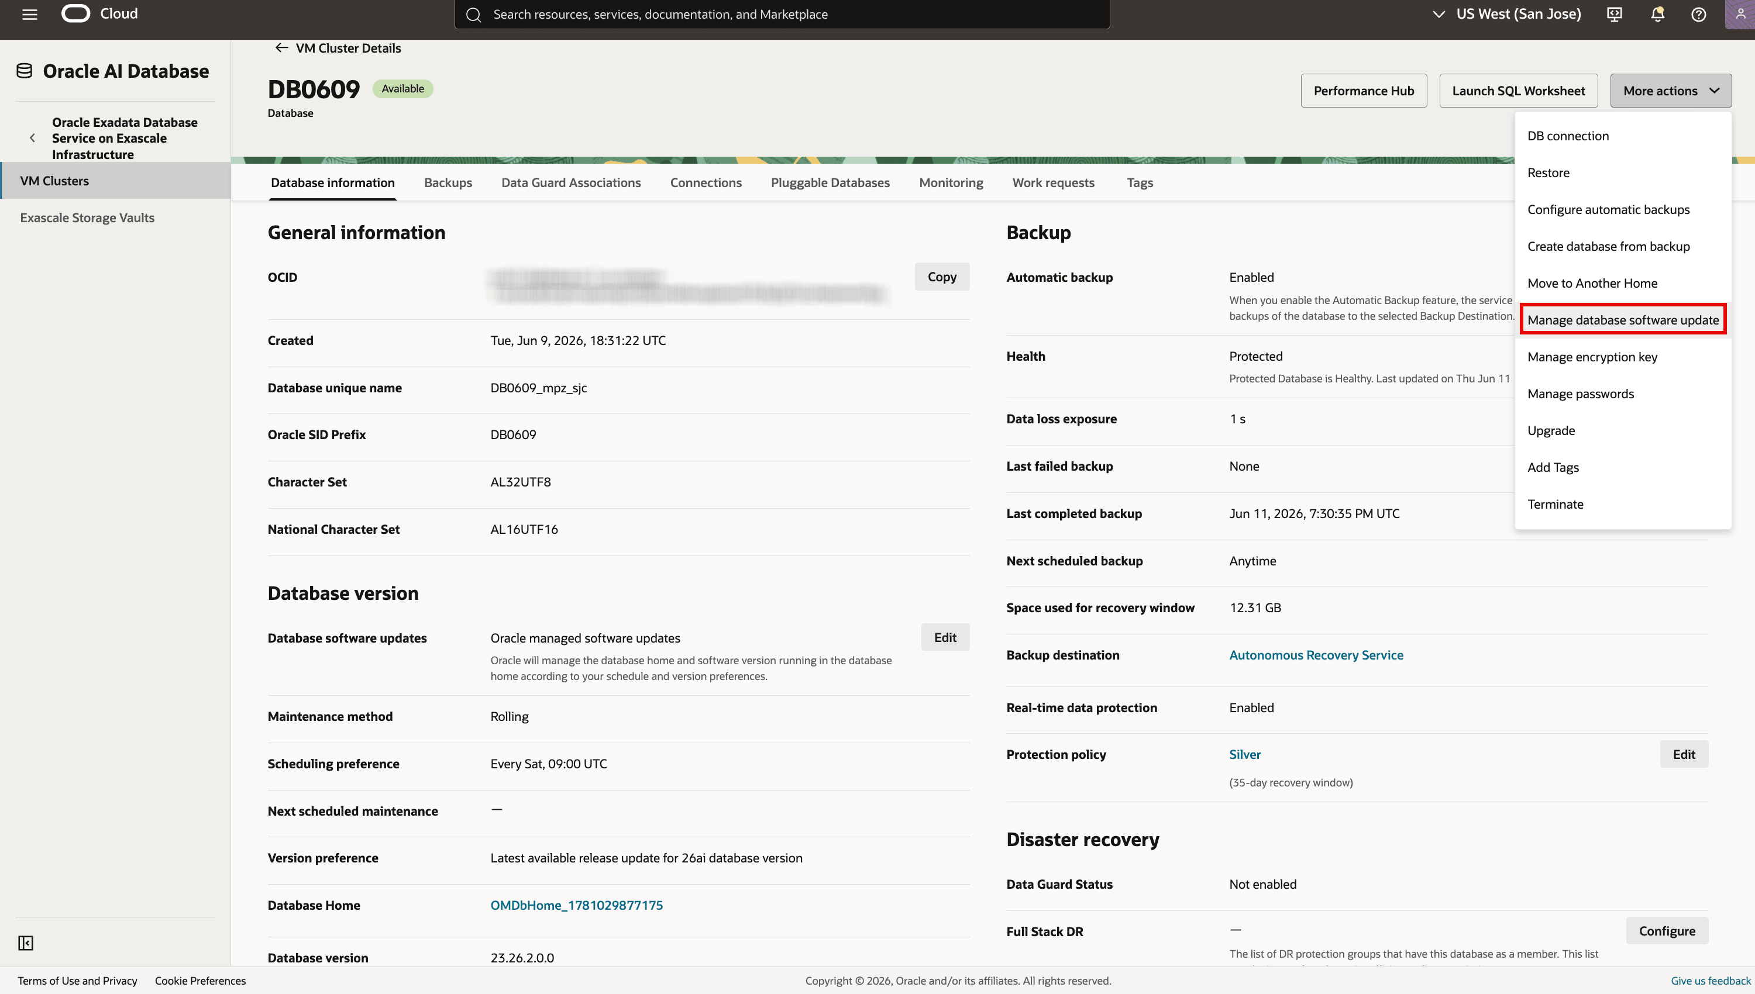Screen dimensions: 1755x994
Task: Open Cloud Shell developer tools icon
Action: pyautogui.click(x=1615, y=15)
